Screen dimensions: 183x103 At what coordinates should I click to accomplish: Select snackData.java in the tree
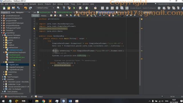[15, 60]
